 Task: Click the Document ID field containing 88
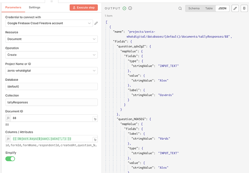pos(52,118)
